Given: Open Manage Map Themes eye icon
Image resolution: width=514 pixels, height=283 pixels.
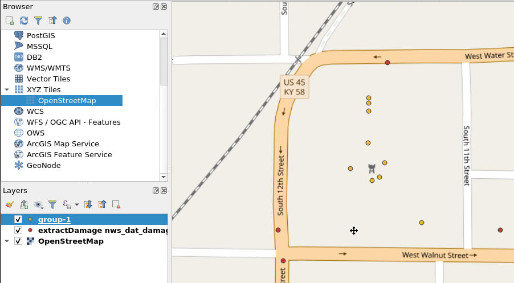Looking at the screenshot, I should point(39,204).
